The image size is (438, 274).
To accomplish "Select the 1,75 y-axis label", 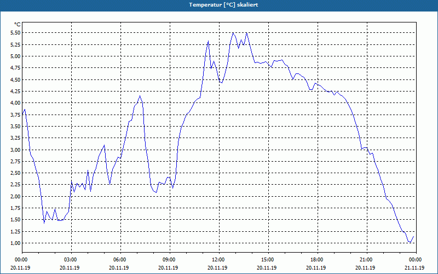I will [15, 208].
